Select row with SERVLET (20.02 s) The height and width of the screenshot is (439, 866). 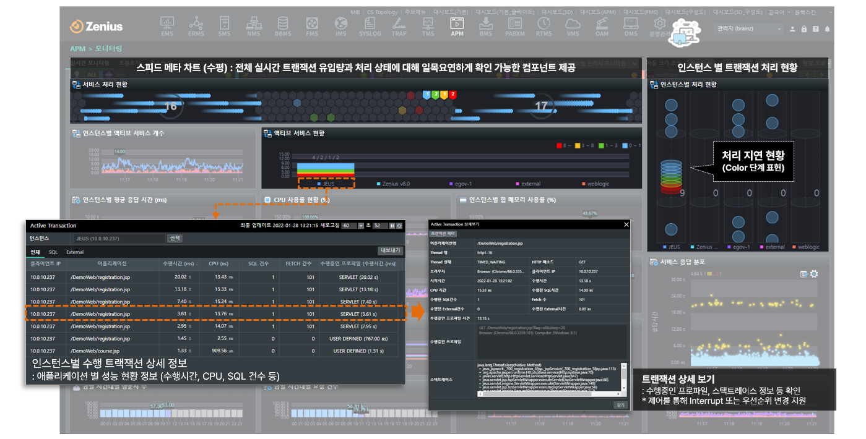click(215, 277)
